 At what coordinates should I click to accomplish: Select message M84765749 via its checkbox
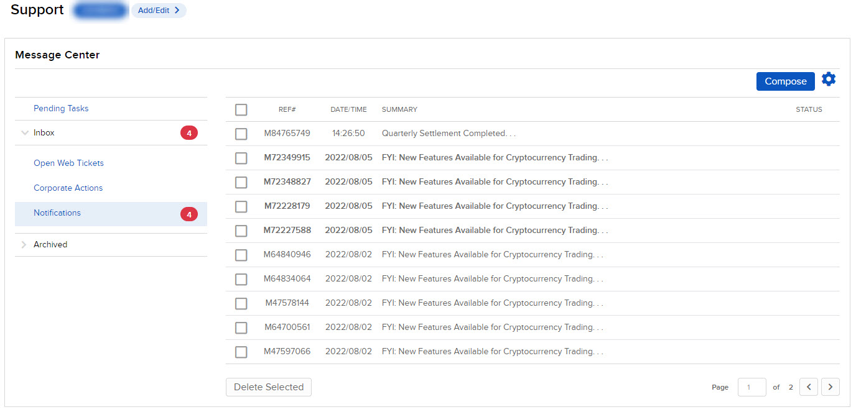click(x=241, y=134)
